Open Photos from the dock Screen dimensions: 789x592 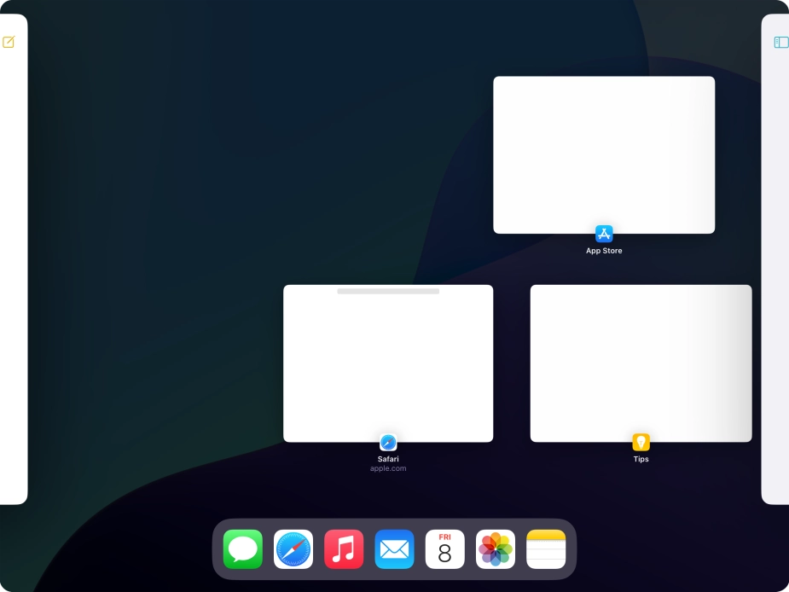pyautogui.click(x=496, y=548)
